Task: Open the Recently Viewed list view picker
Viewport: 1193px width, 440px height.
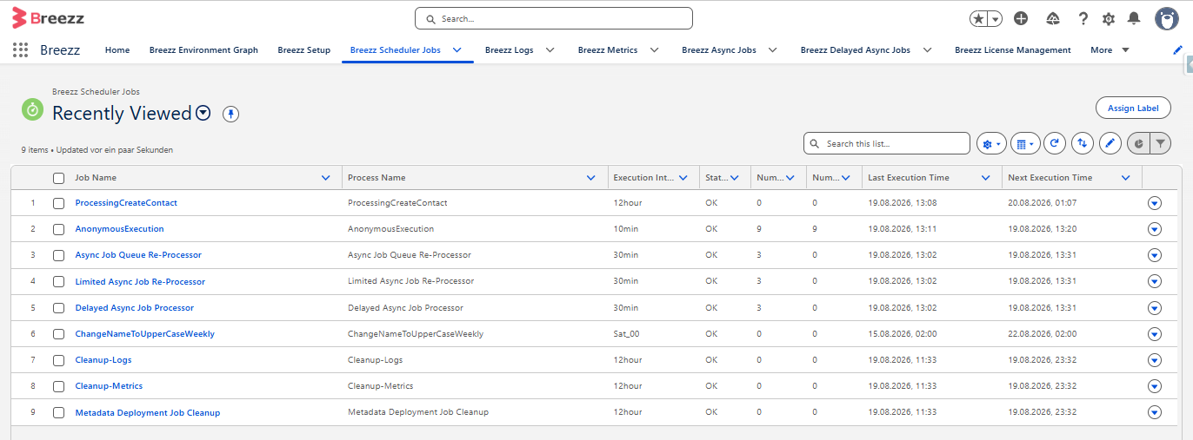Action: click(x=203, y=114)
